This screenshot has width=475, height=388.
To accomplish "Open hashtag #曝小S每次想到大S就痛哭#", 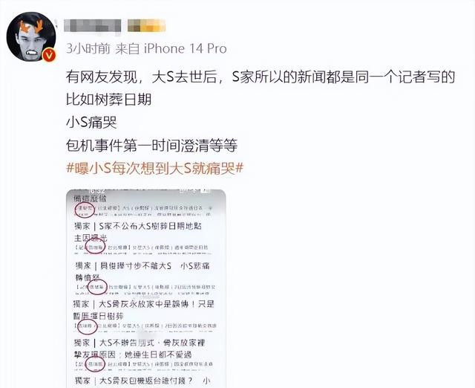I will [x=155, y=169].
